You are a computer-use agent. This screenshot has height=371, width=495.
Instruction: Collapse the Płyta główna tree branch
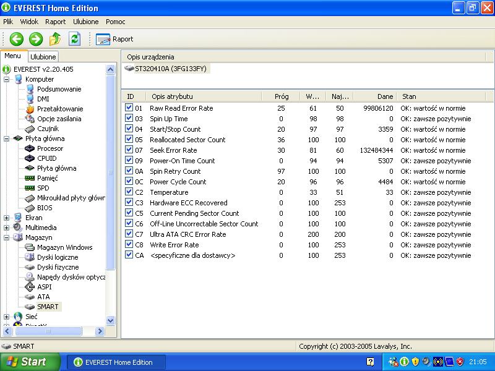tap(7, 139)
